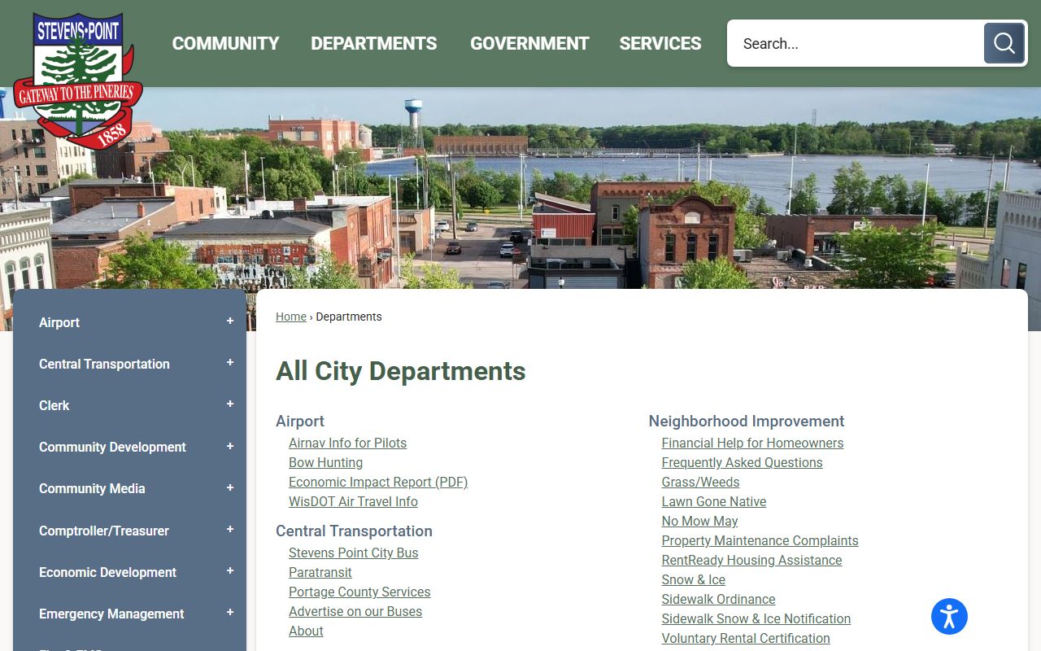Open Central Transportation sidebar link
Screen dimensions: 1041x651
[x=104, y=364]
